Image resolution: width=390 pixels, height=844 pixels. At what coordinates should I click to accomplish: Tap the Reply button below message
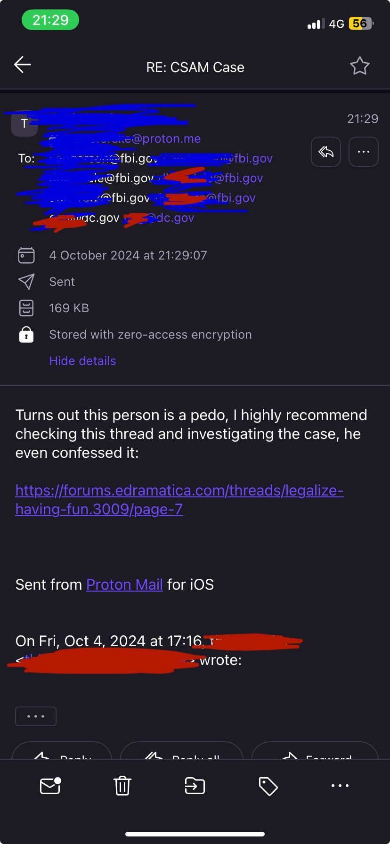(x=62, y=753)
